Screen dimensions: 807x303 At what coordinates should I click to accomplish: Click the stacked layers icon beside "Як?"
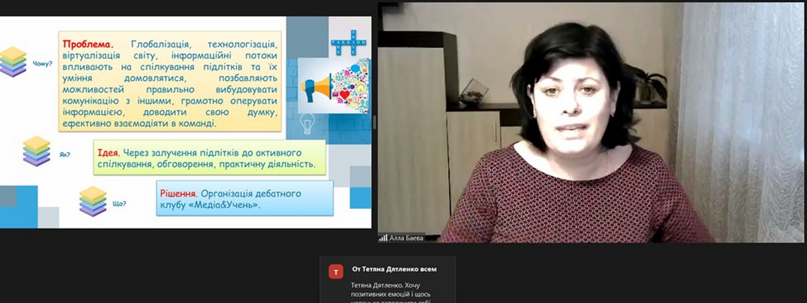pyautogui.click(x=37, y=151)
